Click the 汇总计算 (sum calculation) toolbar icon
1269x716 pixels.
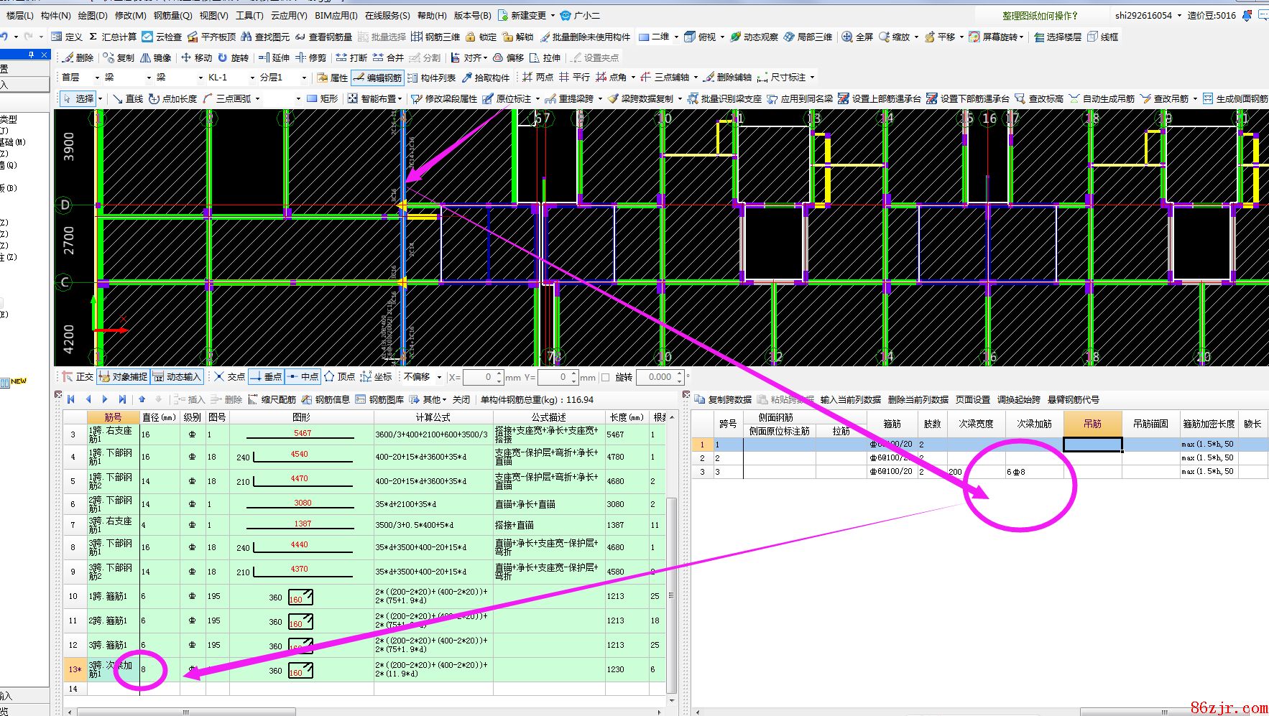click(113, 37)
